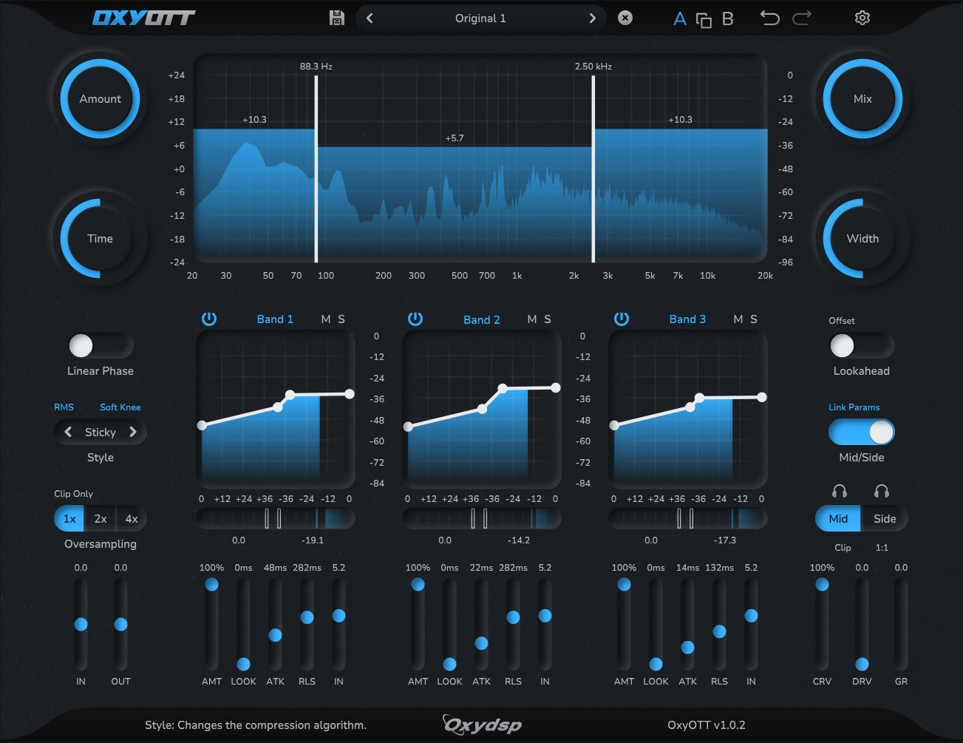Enable Side for Band 1
The image size is (963, 743).
[341, 319]
